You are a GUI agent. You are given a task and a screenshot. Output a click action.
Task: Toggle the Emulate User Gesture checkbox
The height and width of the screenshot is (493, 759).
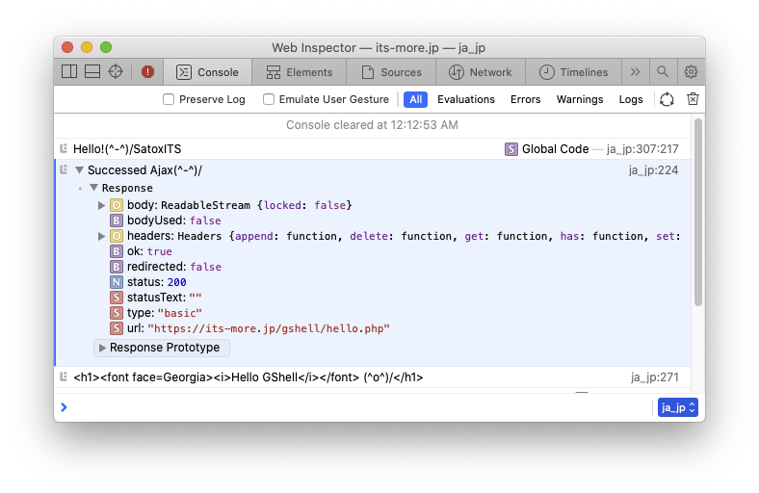click(269, 99)
